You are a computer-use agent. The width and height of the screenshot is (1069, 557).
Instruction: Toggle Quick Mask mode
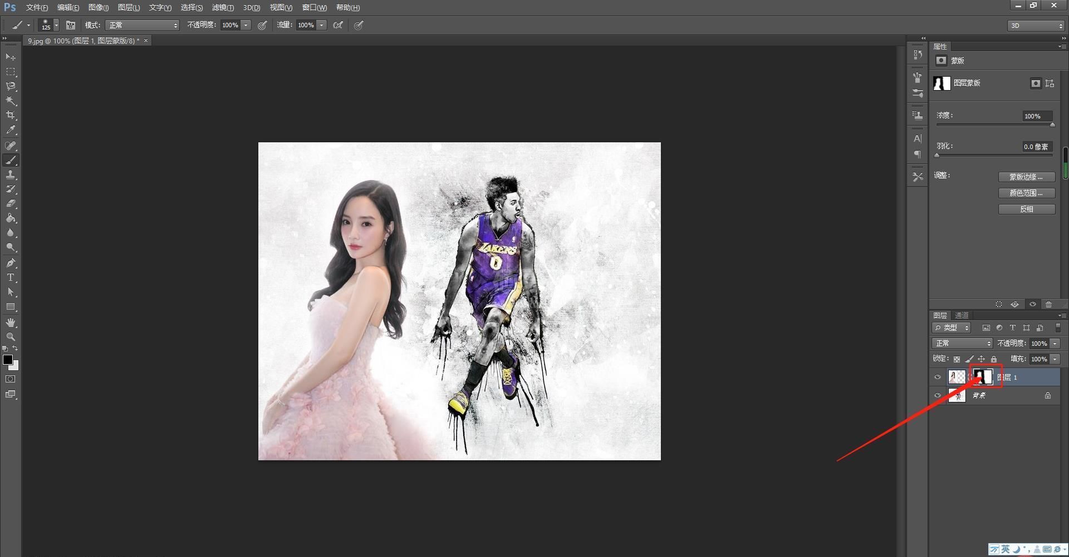(x=11, y=379)
